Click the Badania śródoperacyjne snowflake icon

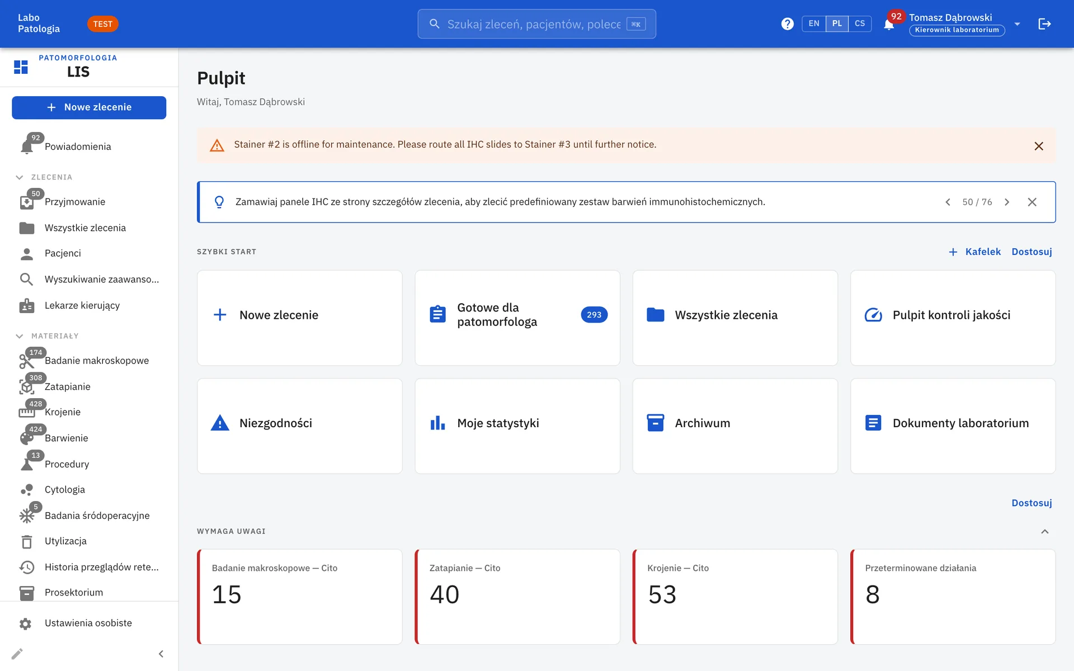[x=26, y=516]
